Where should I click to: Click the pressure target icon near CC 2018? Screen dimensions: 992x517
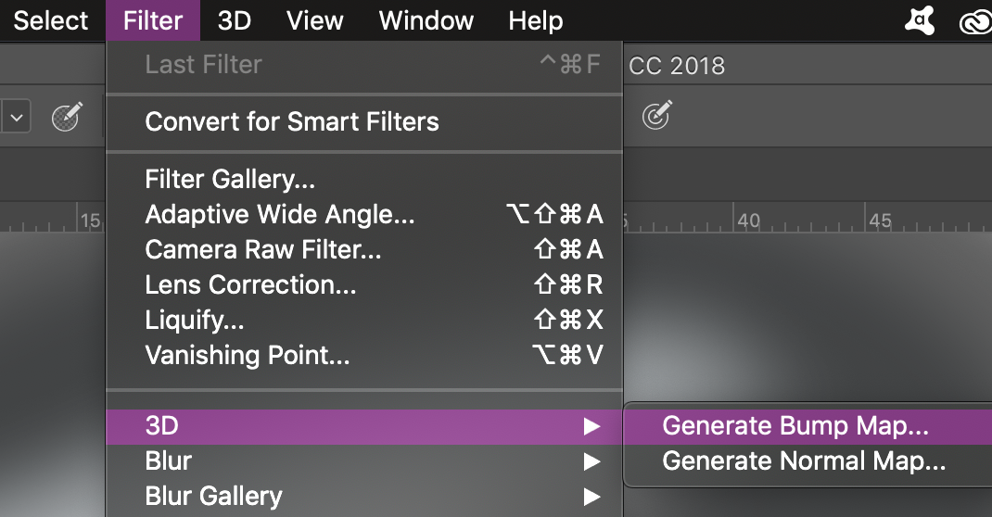(656, 115)
